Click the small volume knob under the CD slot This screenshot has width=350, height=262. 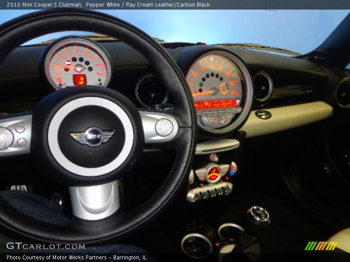[x=213, y=158]
